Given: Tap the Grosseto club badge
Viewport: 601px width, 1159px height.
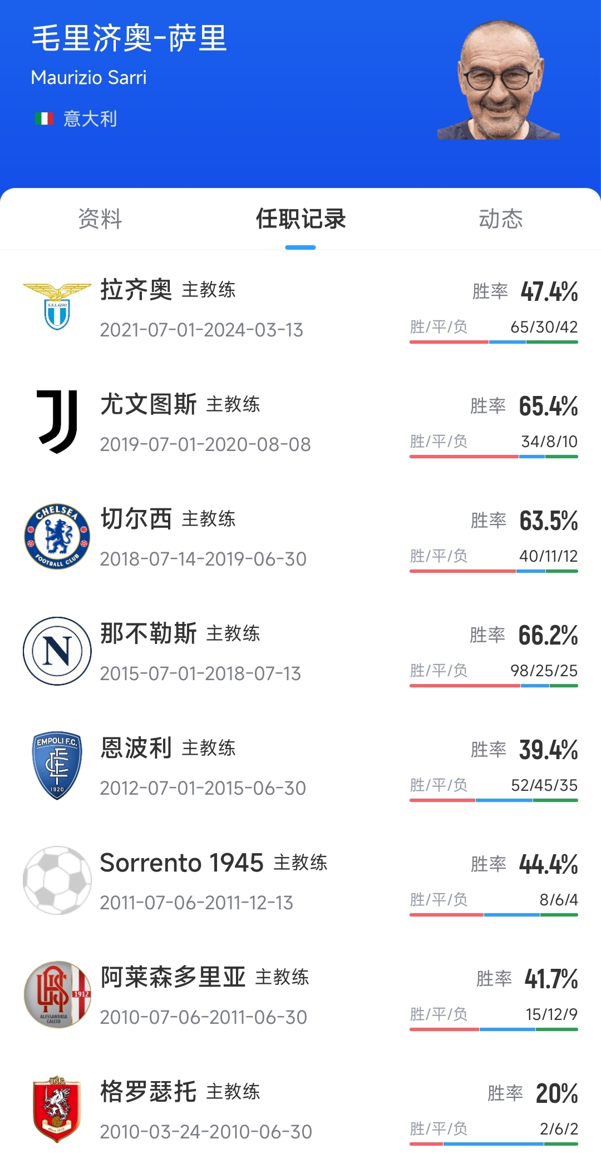Looking at the screenshot, I should point(57,1109).
